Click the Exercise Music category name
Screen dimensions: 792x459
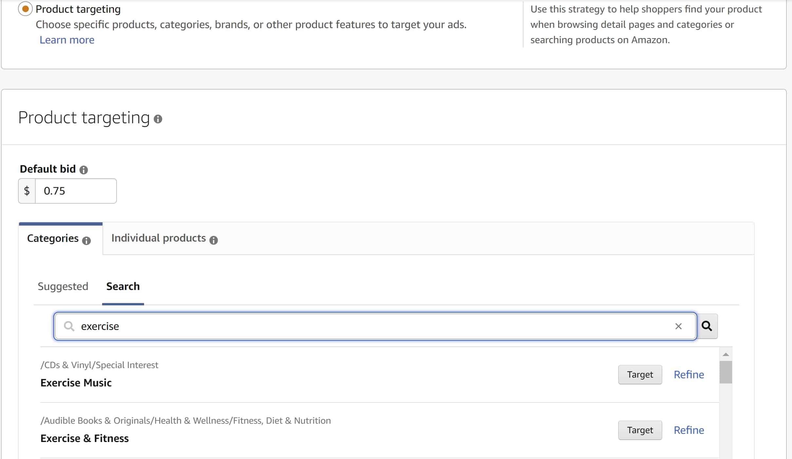76,383
